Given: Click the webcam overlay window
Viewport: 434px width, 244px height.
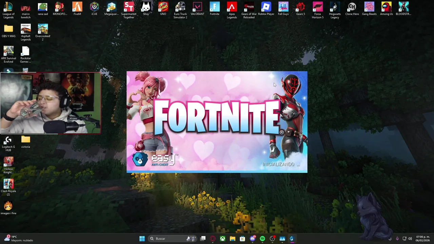Looking at the screenshot, I should click(51, 103).
